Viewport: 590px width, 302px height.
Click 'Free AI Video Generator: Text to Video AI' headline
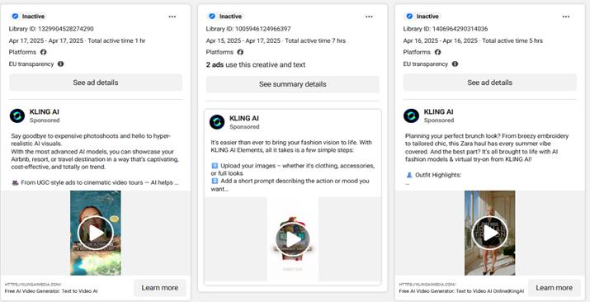pos(51,291)
